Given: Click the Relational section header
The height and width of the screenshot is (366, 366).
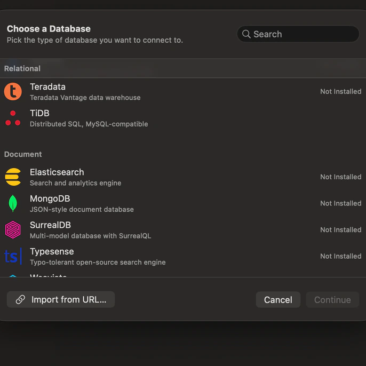Looking at the screenshot, I should (22, 68).
